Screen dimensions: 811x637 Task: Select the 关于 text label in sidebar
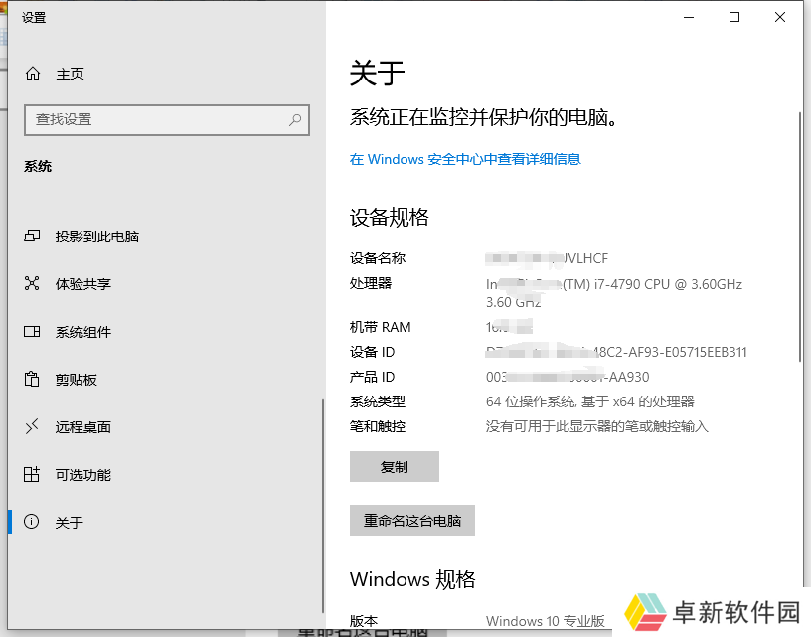click(x=69, y=523)
